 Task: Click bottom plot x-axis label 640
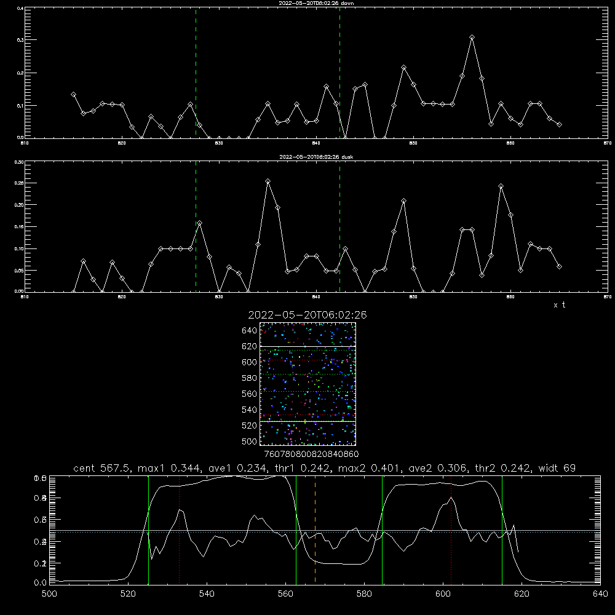(600, 594)
